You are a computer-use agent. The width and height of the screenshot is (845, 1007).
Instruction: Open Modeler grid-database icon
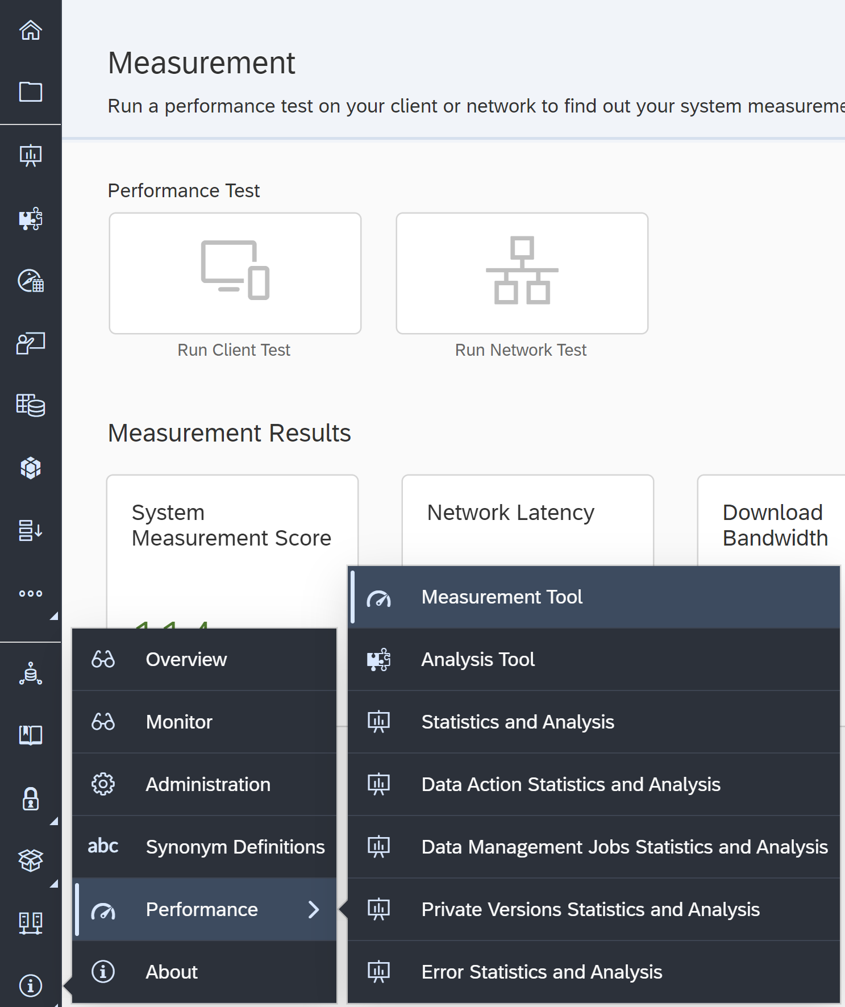(31, 405)
